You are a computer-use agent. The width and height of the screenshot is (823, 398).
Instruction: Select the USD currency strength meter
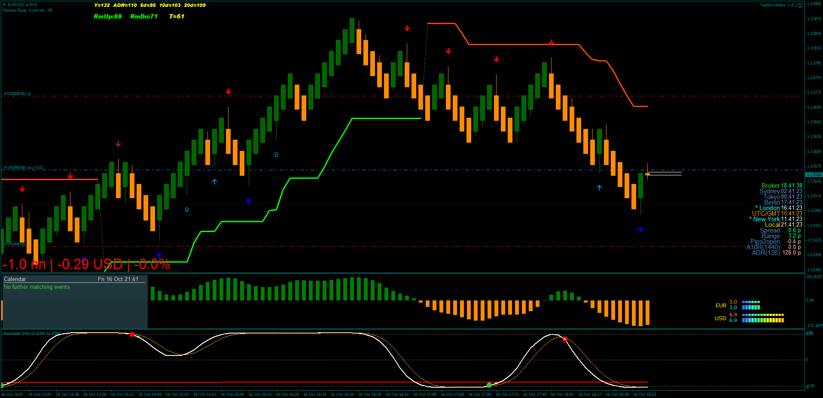coord(749,318)
